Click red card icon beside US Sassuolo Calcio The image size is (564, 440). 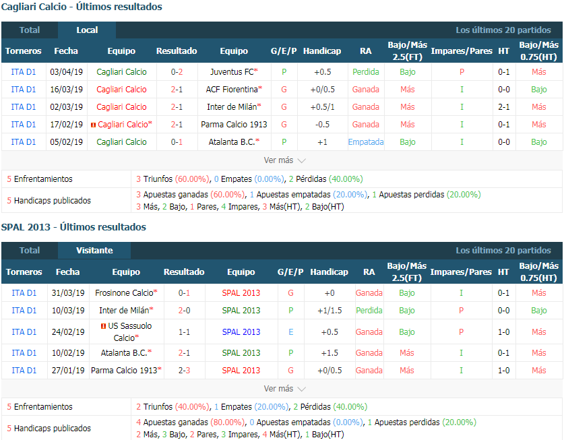[x=103, y=326]
